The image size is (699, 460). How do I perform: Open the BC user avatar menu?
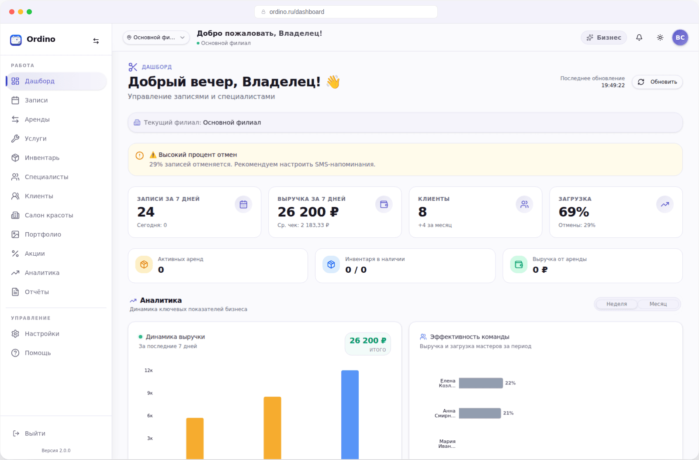pyautogui.click(x=680, y=38)
